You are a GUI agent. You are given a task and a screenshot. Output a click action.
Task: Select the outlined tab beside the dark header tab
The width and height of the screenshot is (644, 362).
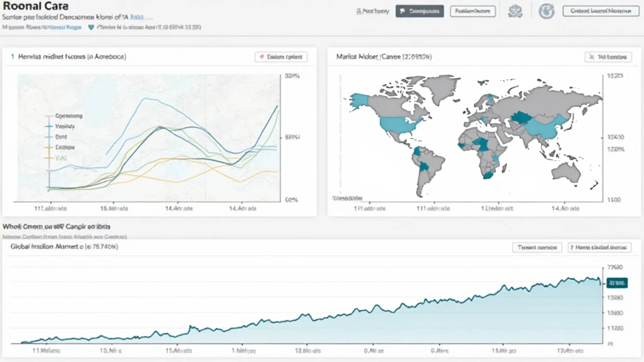click(472, 11)
